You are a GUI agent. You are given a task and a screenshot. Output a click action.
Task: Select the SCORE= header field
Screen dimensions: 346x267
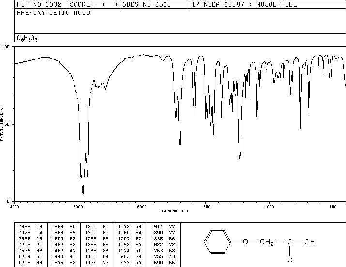(93, 4)
